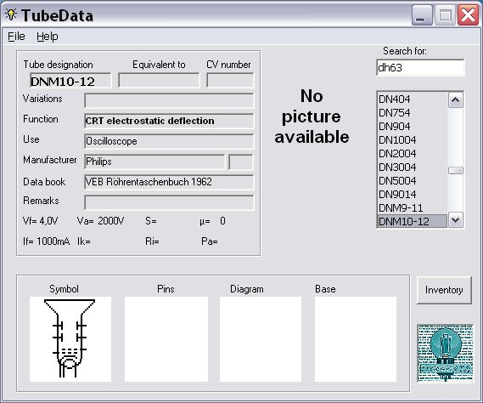Click the list scroll down arrow
The width and height of the screenshot is (483, 403).
click(x=456, y=220)
